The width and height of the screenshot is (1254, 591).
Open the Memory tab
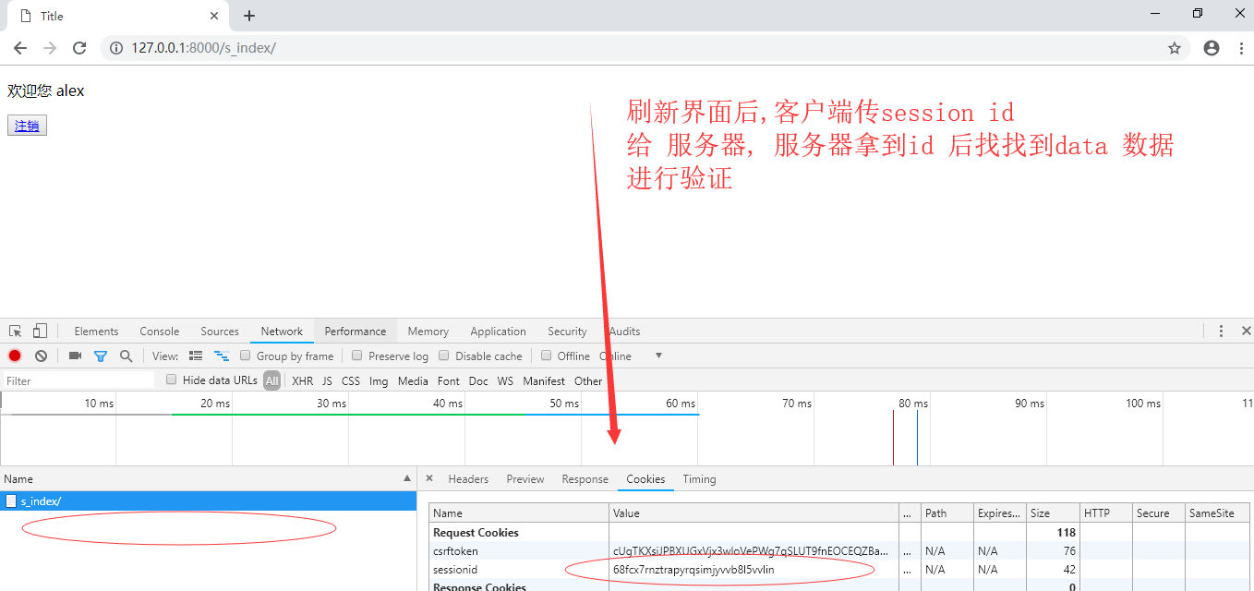click(x=428, y=332)
